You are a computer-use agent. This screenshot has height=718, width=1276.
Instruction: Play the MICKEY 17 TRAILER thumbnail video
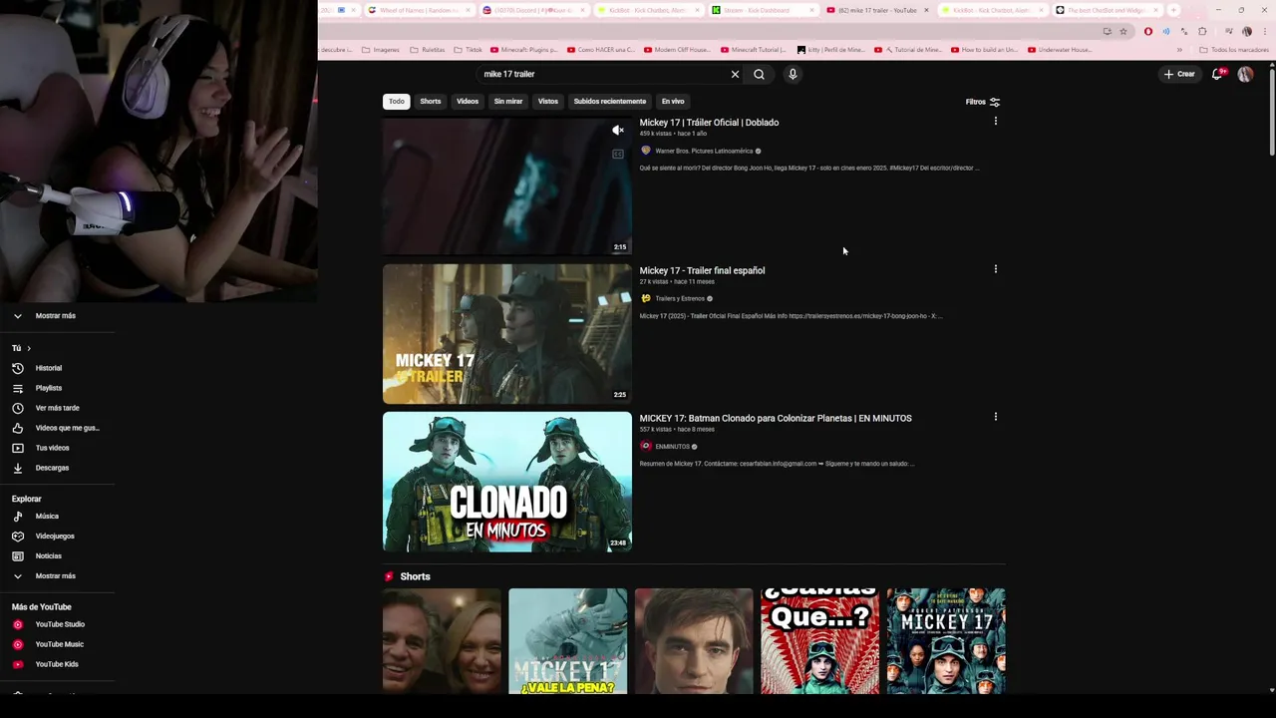click(x=507, y=334)
